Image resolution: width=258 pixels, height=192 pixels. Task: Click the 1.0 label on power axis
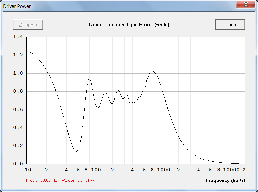18,73
